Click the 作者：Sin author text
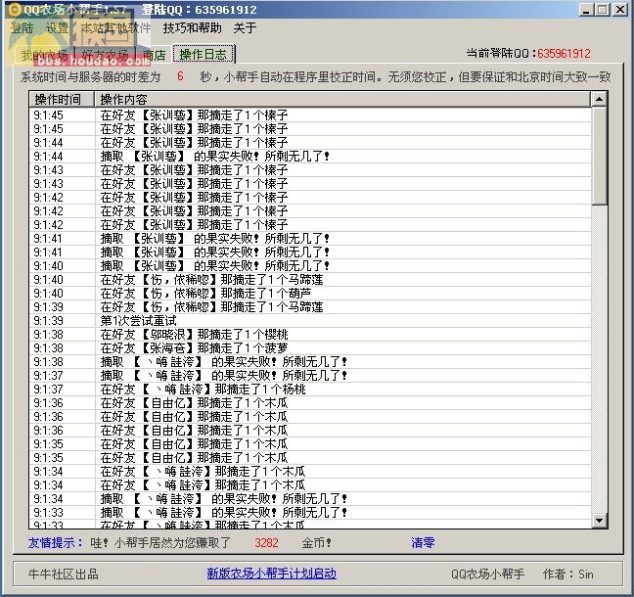Screen dimensions: 634x597 [568, 574]
